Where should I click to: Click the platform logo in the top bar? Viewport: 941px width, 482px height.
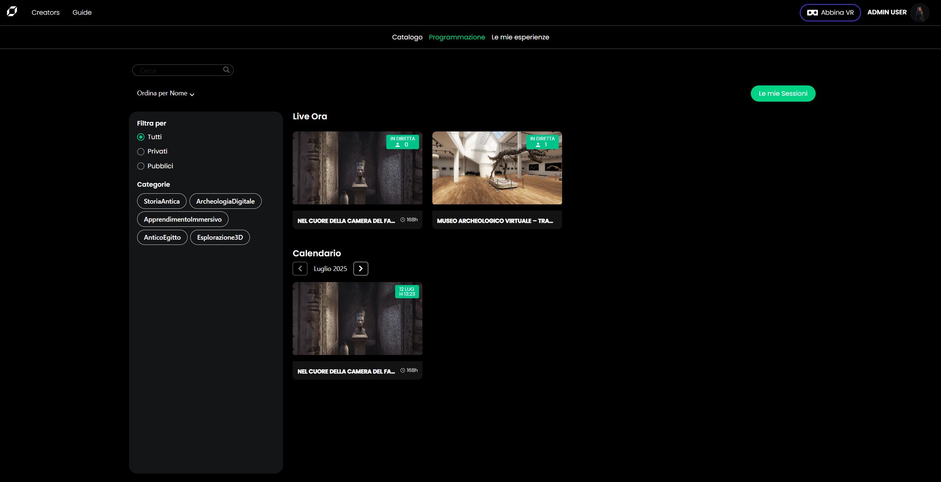pyautogui.click(x=13, y=11)
